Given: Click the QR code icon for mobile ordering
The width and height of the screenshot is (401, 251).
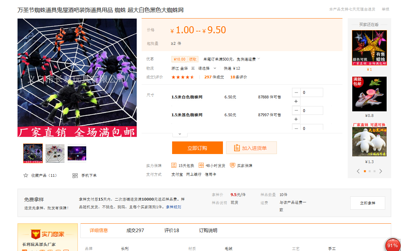Looking at the screenshot, I should (75, 175).
